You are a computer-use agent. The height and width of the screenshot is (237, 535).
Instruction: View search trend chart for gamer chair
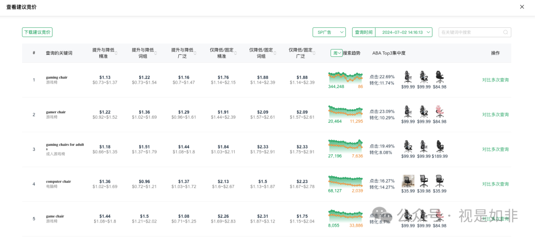tap(345, 112)
